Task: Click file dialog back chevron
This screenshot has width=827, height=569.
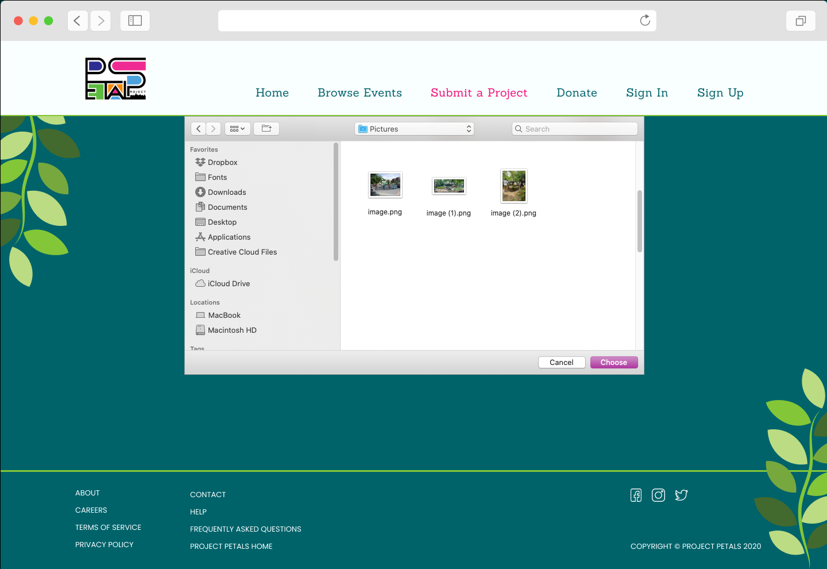Action: coord(199,129)
